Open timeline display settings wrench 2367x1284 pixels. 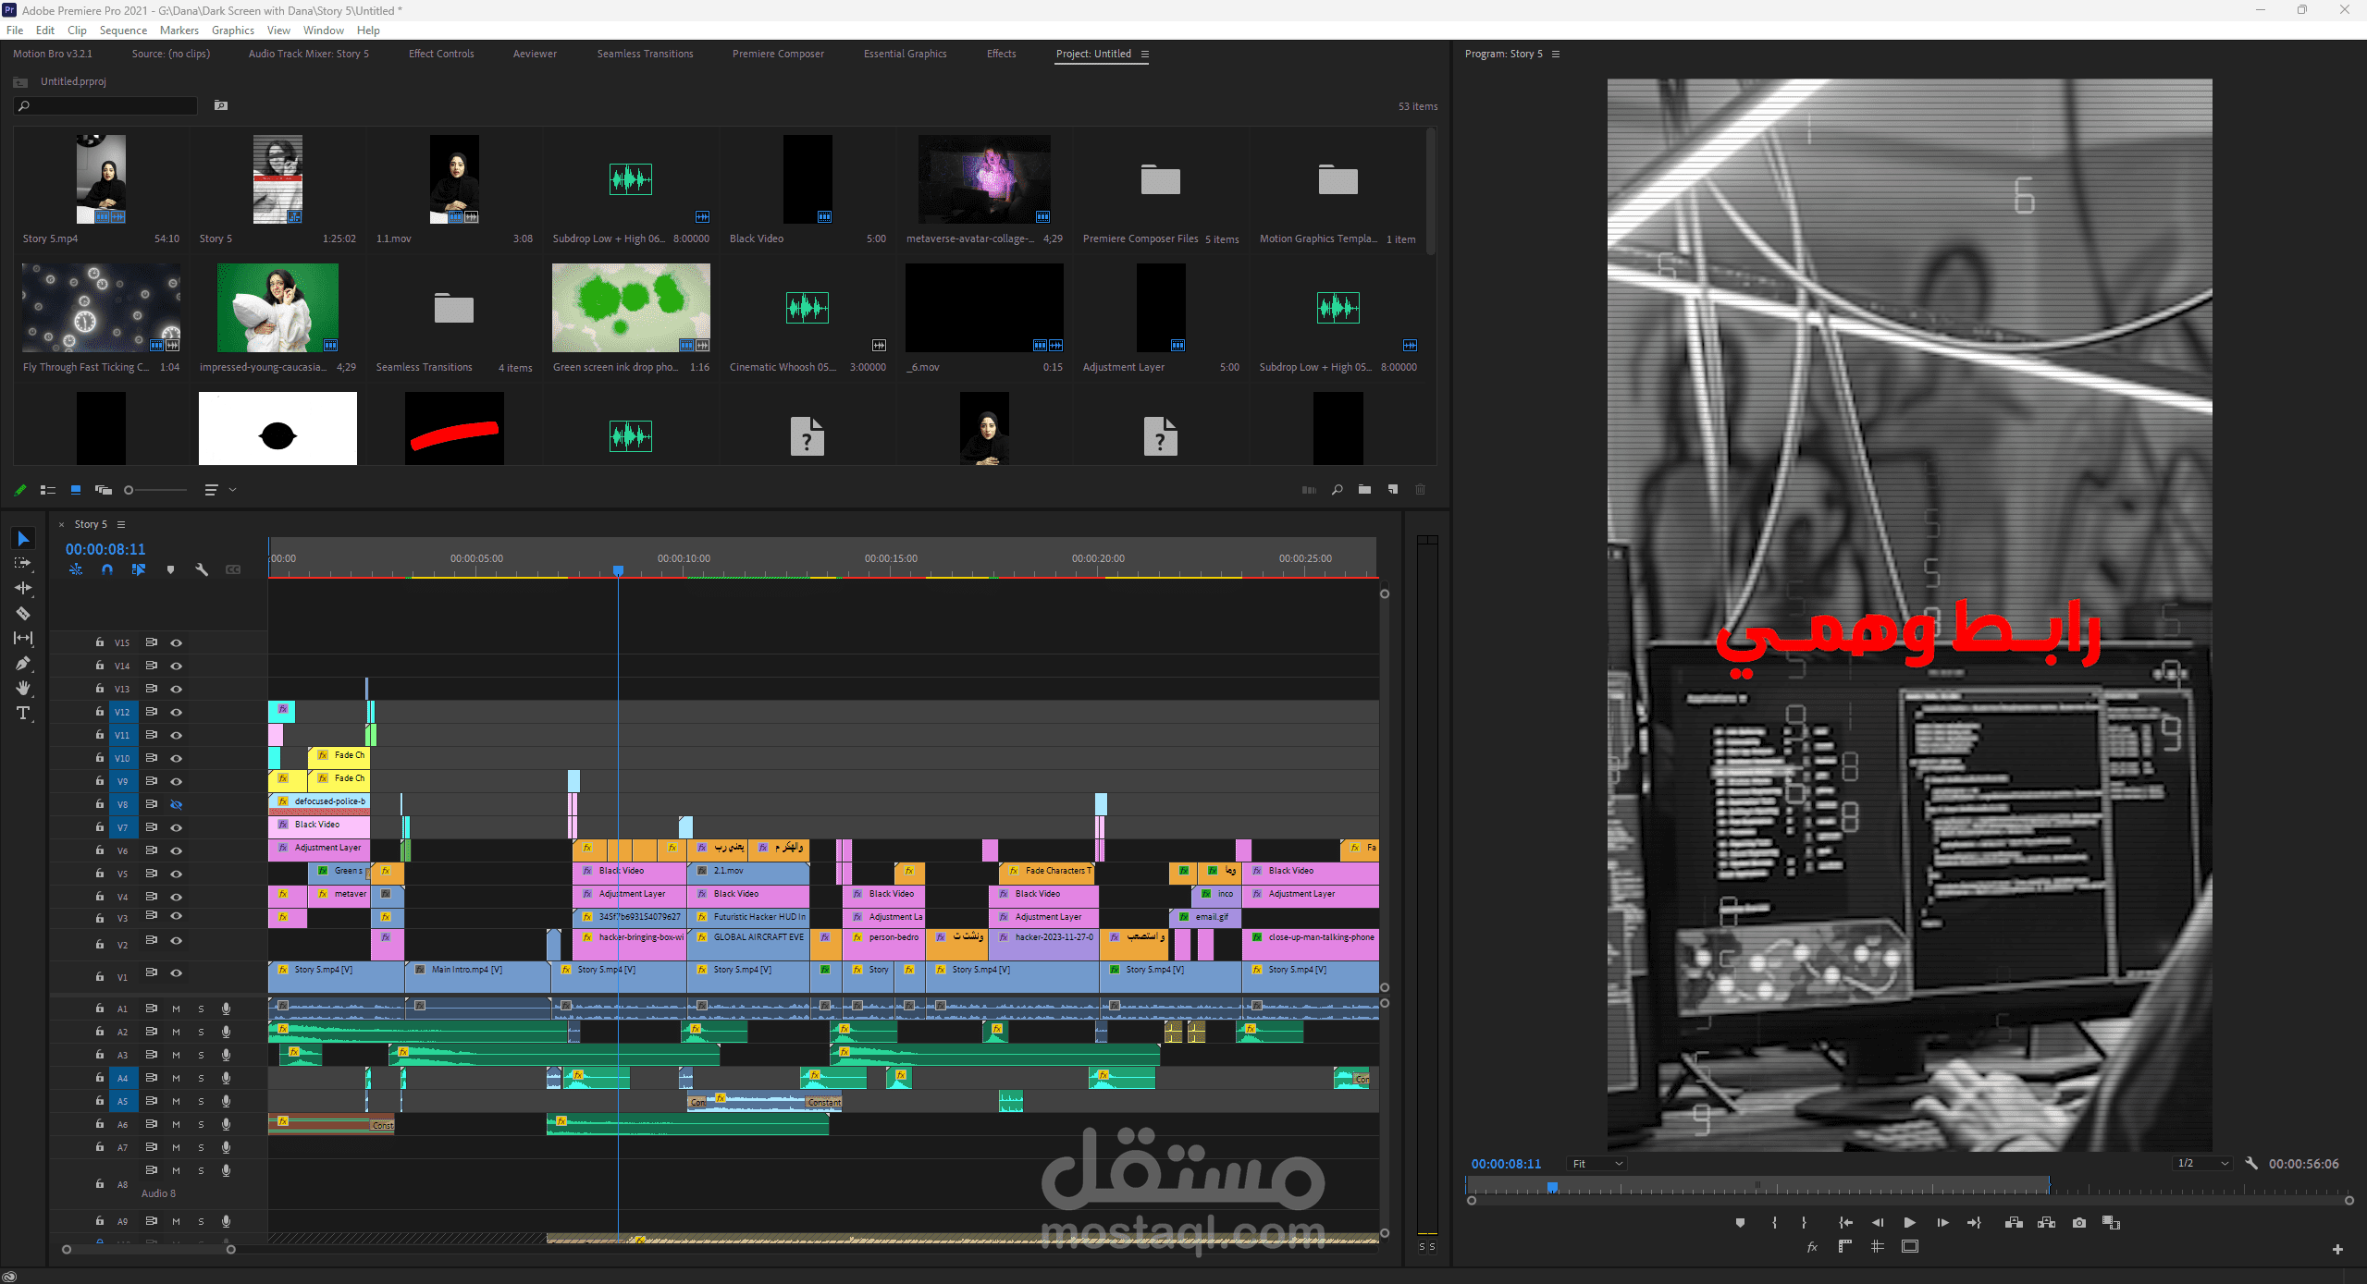click(202, 569)
